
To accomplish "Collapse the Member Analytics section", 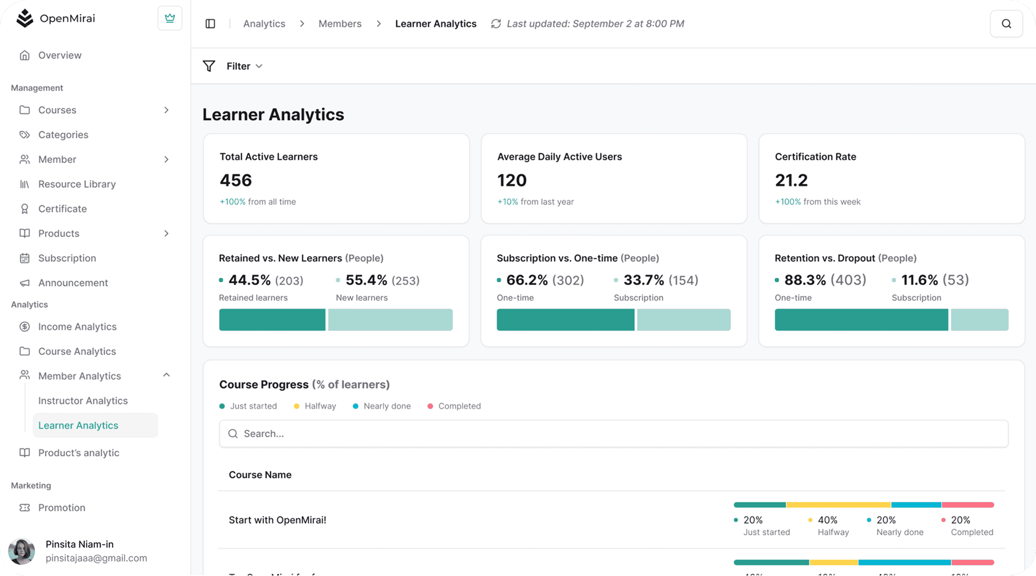I will pos(166,375).
